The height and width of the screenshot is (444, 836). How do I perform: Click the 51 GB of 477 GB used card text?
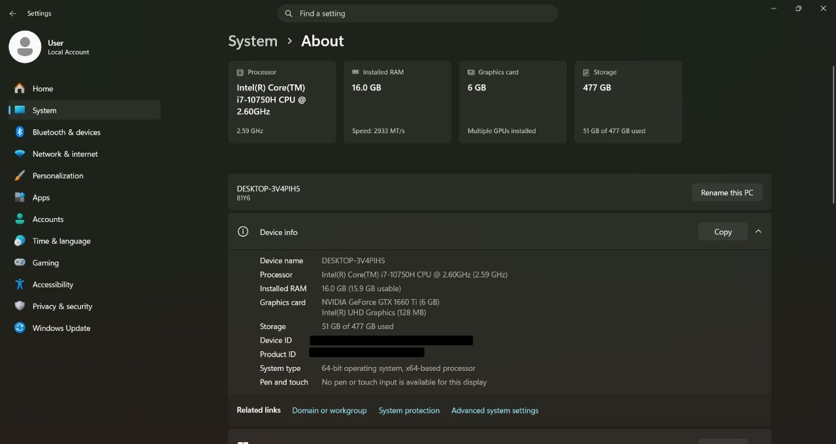coord(614,131)
